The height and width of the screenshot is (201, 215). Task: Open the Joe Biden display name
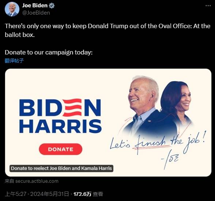click(x=35, y=5)
